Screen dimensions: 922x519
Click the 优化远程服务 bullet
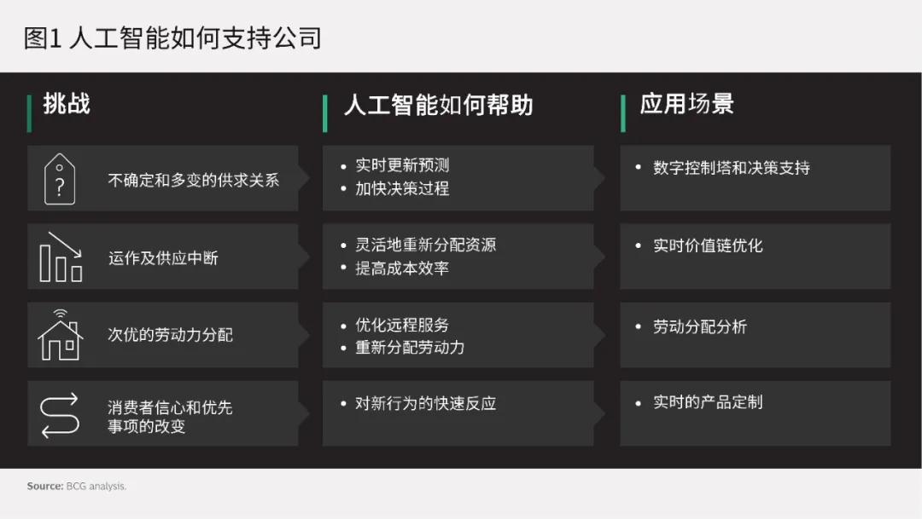[x=402, y=325]
